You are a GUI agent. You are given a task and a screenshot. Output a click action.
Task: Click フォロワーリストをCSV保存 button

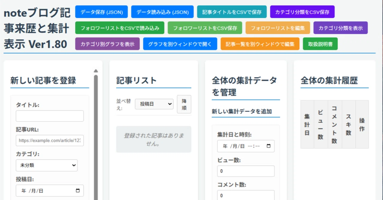[205, 28]
